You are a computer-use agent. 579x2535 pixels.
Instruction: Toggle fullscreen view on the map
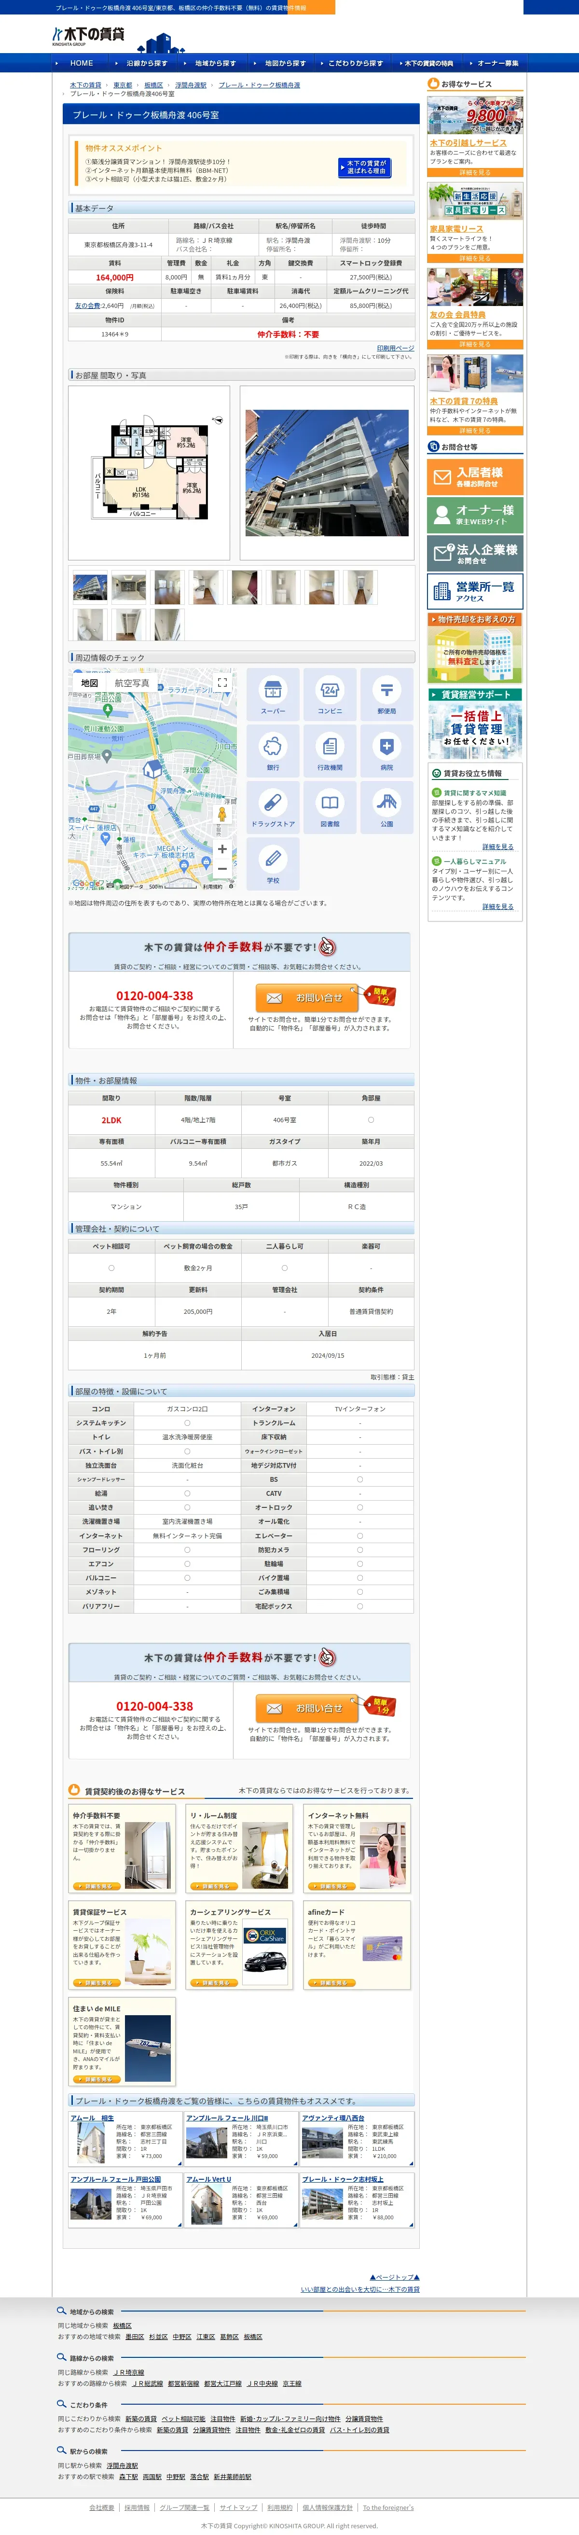click(x=222, y=683)
